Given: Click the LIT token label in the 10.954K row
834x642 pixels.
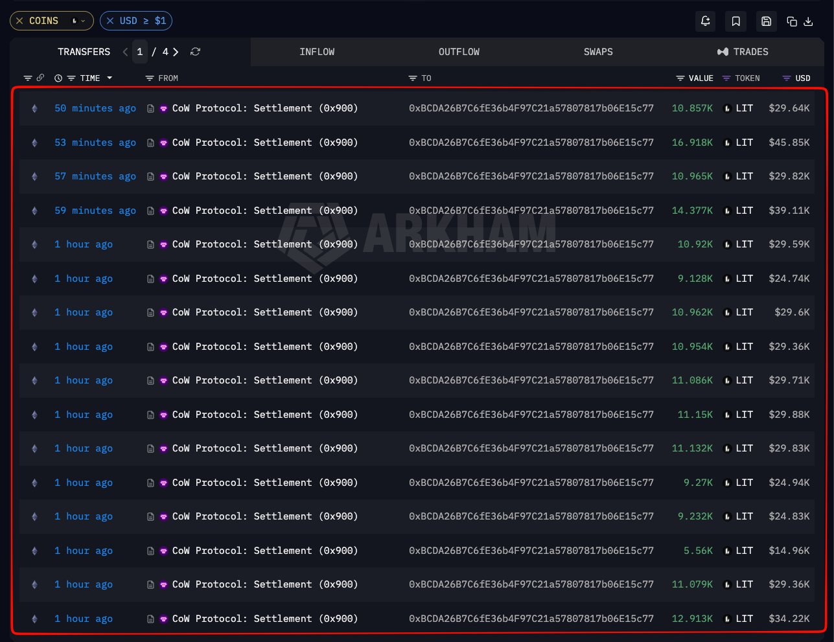Looking at the screenshot, I should pos(745,347).
